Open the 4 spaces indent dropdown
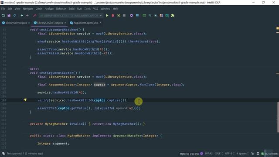 pos(242,154)
